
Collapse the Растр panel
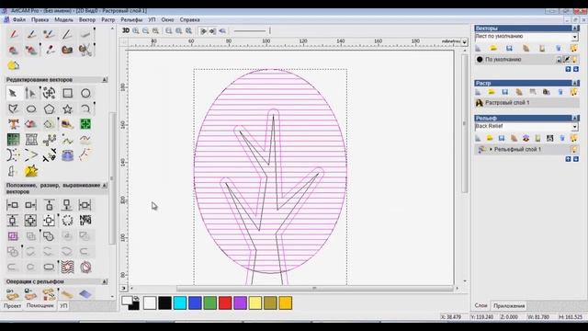point(575,83)
